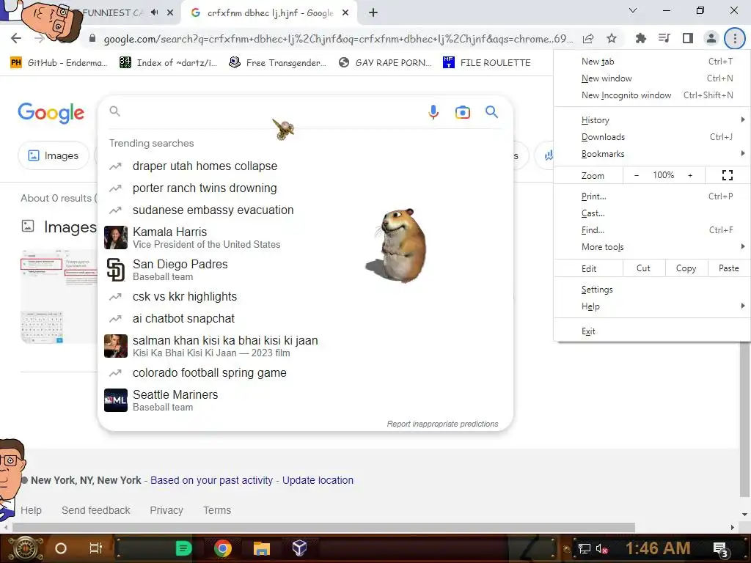
Task: Click the share page icon in the address bar
Action: point(588,38)
